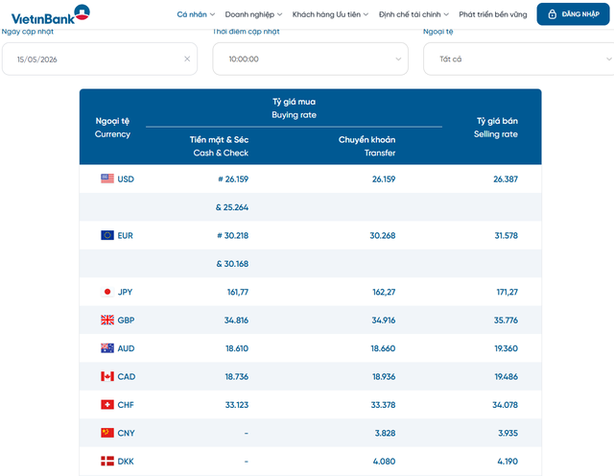
Task: Click CHF cash rate 33.123
Action: coord(237,405)
